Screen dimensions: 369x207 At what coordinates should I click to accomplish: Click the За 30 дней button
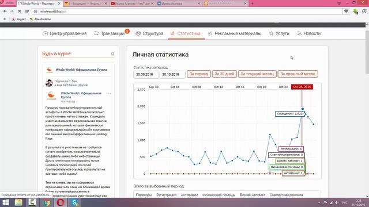click(224, 74)
